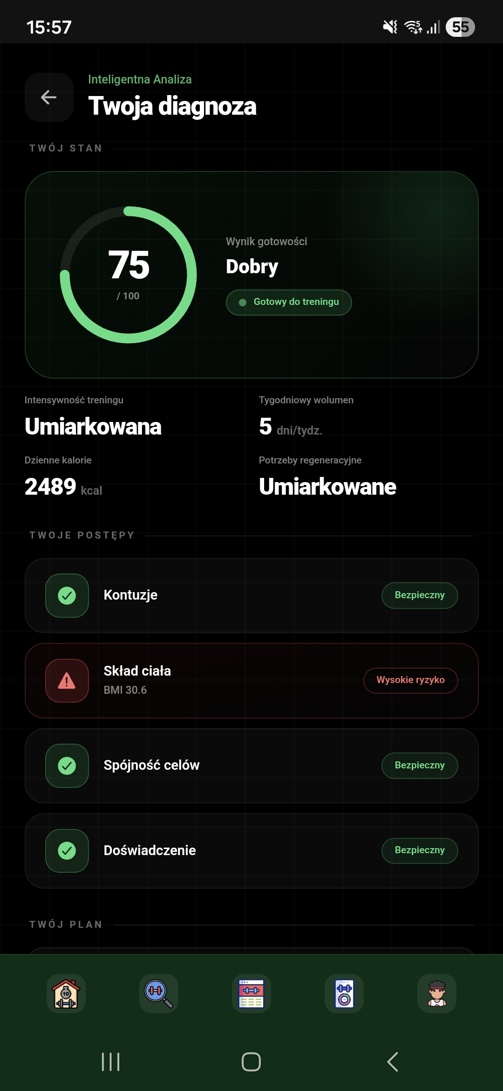
Task: Tap the Bezpieczny badge on Kontuzje row
Action: [x=420, y=595]
